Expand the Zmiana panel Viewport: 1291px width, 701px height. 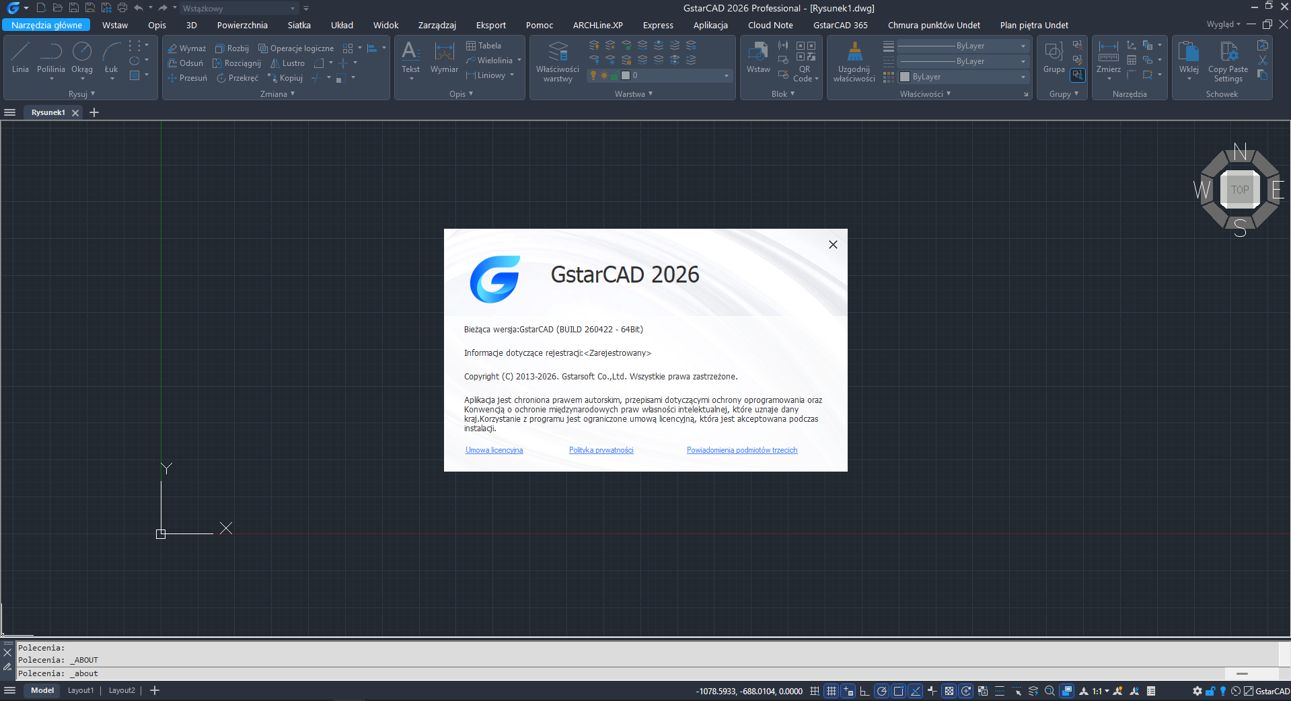click(x=277, y=94)
